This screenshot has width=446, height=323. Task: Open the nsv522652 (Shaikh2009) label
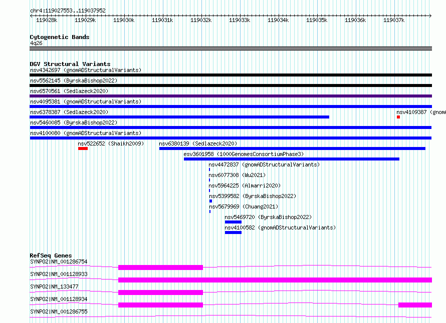pyautogui.click(x=111, y=143)
